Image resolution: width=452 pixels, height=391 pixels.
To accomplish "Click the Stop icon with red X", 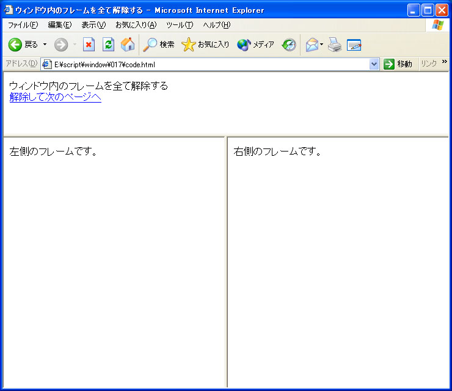I will coord(89,45).
